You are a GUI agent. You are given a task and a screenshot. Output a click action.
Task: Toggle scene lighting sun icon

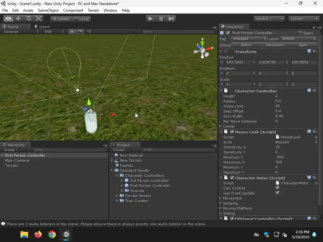coord(72,32)
